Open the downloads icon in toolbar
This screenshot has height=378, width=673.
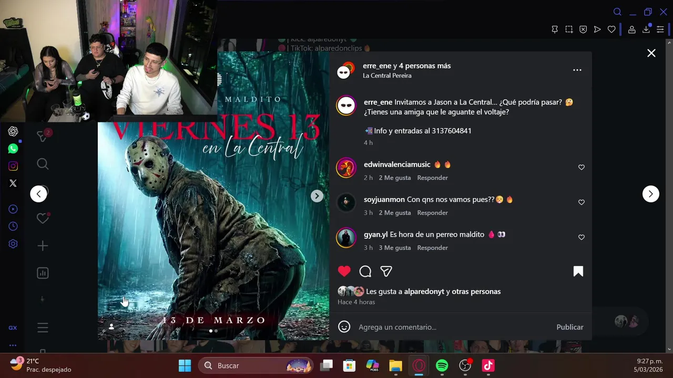[646, 29]
